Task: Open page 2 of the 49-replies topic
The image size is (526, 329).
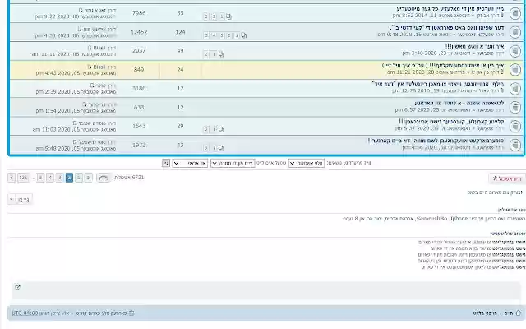Action: [206, 54]
